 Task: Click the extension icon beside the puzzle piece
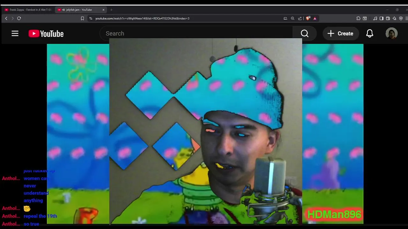365,18
